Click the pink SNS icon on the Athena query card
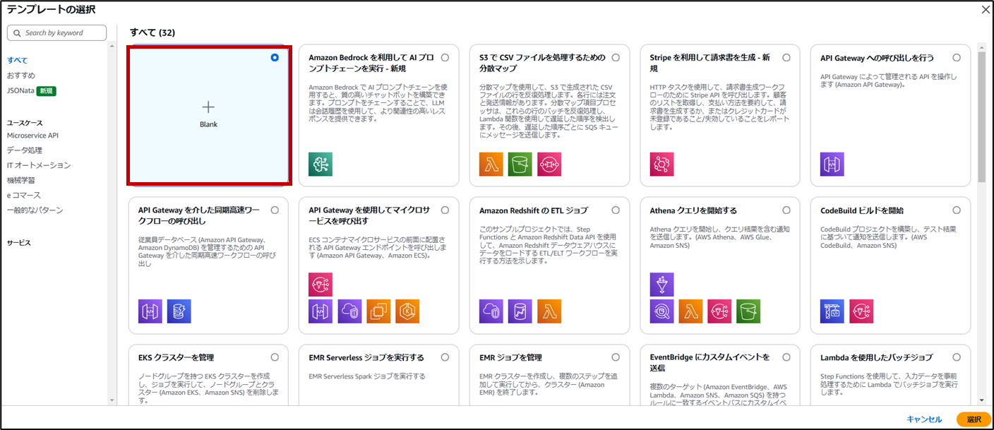 (x=720, y=311)
